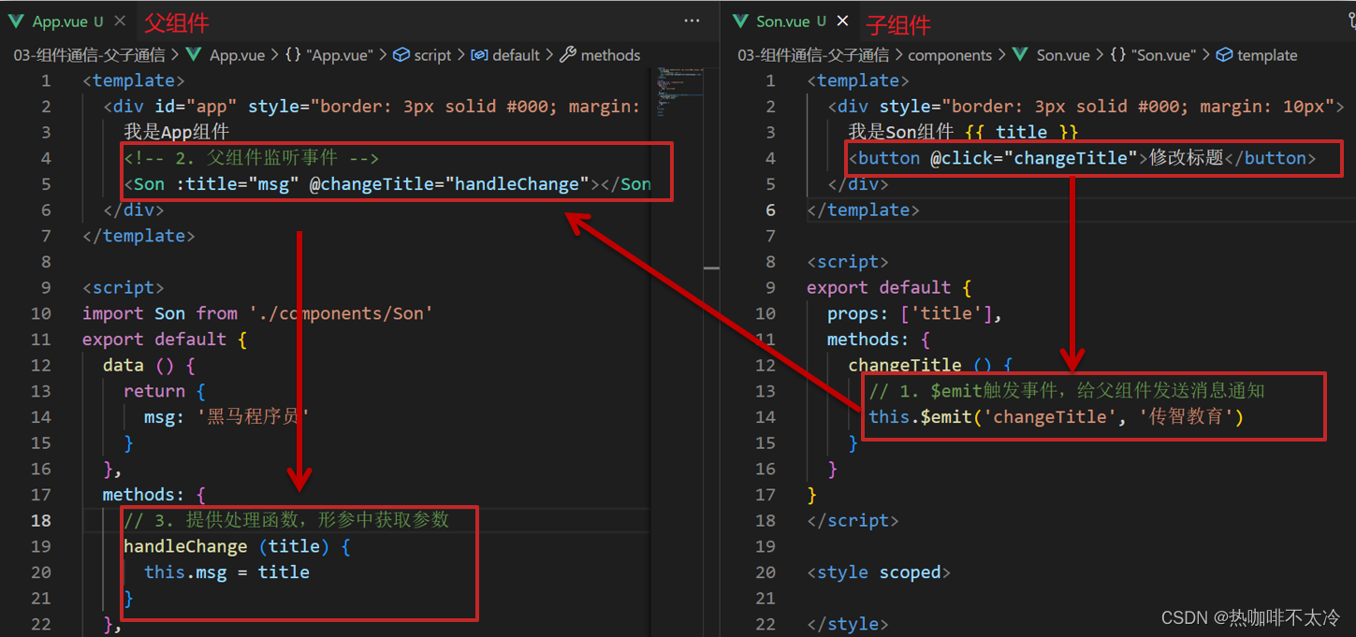The height and width of the screenshot is (637, 1356).
Task: Click the cube icon beside script breadcrumb
Action: [401, 55]
